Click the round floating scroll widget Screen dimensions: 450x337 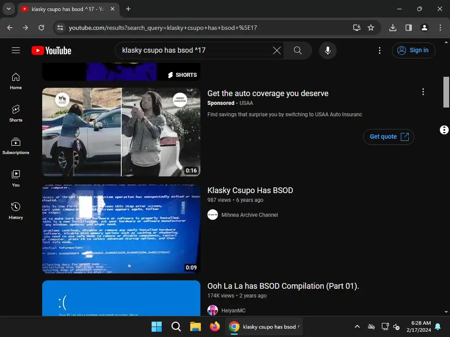(x=444, y=130)
